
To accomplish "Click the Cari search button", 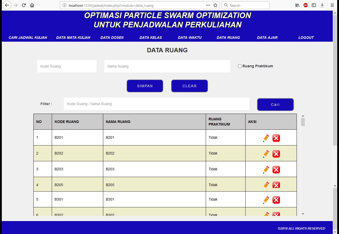I will [275, 105].
